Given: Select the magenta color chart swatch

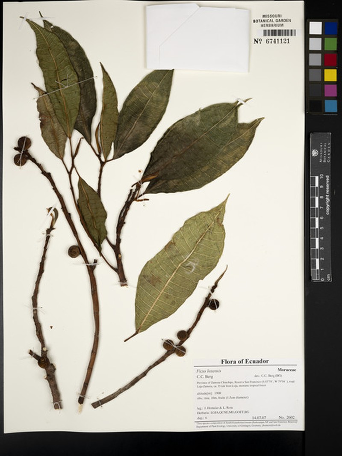Looking at the screenshot, I should (x=331, y=90).
